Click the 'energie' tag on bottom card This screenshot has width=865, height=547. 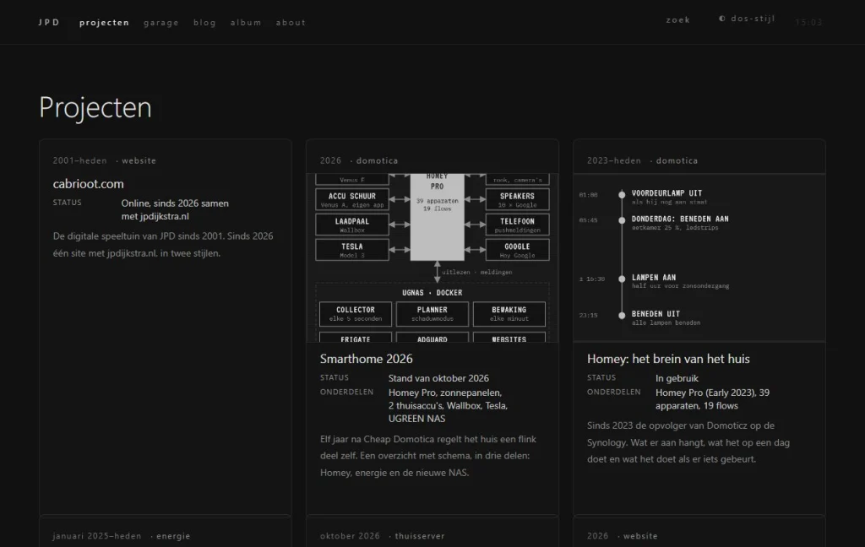[173, 536]
